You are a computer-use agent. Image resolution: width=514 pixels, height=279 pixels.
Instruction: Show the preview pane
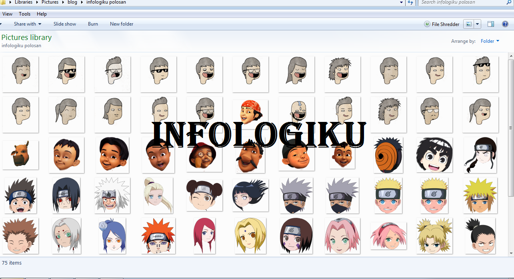491,24
